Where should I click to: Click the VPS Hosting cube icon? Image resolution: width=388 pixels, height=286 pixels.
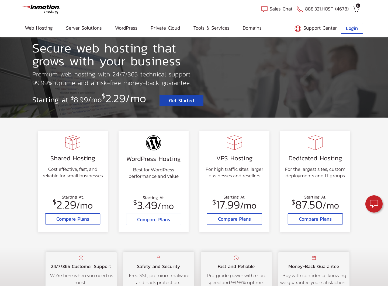pos(234,143)
